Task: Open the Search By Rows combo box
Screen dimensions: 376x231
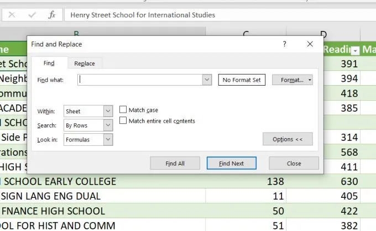Action: (88, 125)
